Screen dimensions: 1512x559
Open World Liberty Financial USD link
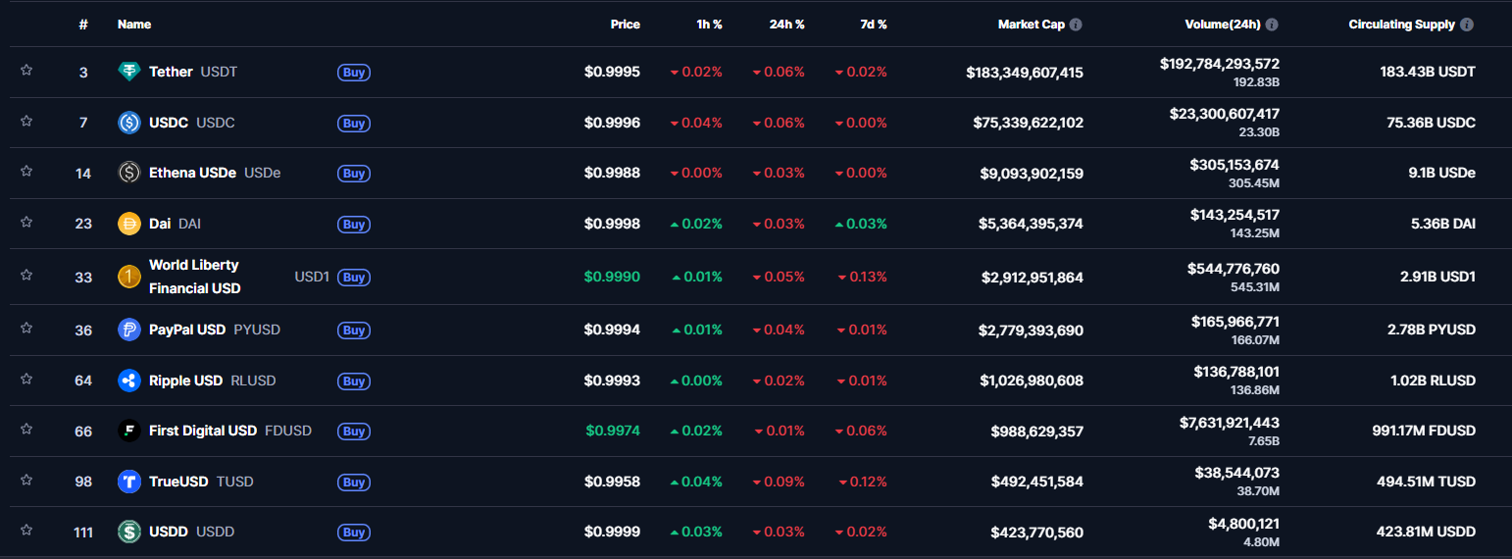tap(194, 277)
